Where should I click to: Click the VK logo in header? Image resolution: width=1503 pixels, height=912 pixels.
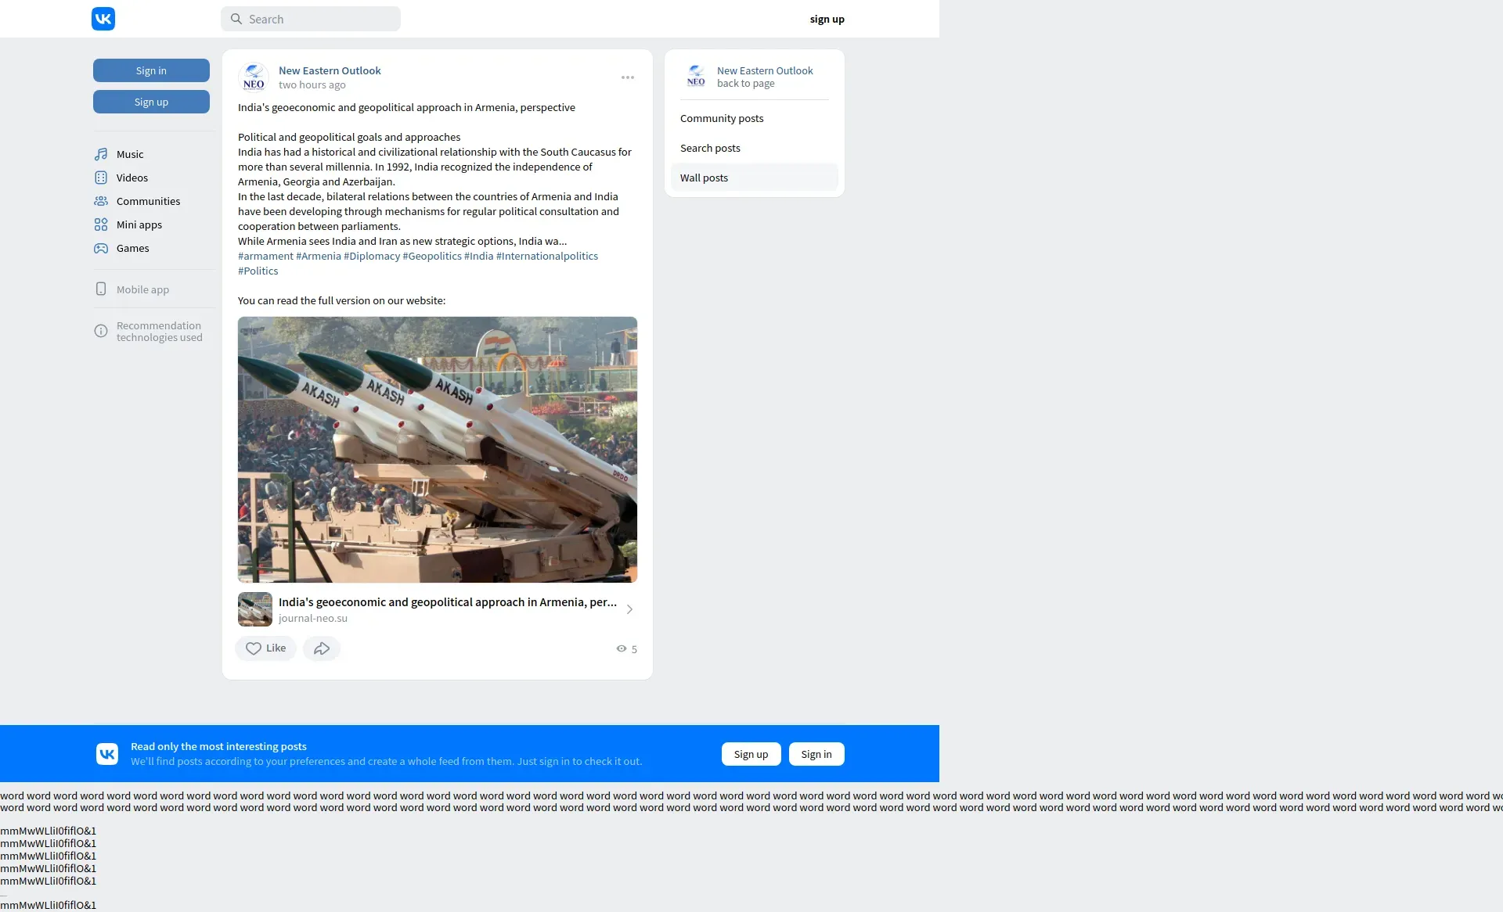tap(103, 19)
